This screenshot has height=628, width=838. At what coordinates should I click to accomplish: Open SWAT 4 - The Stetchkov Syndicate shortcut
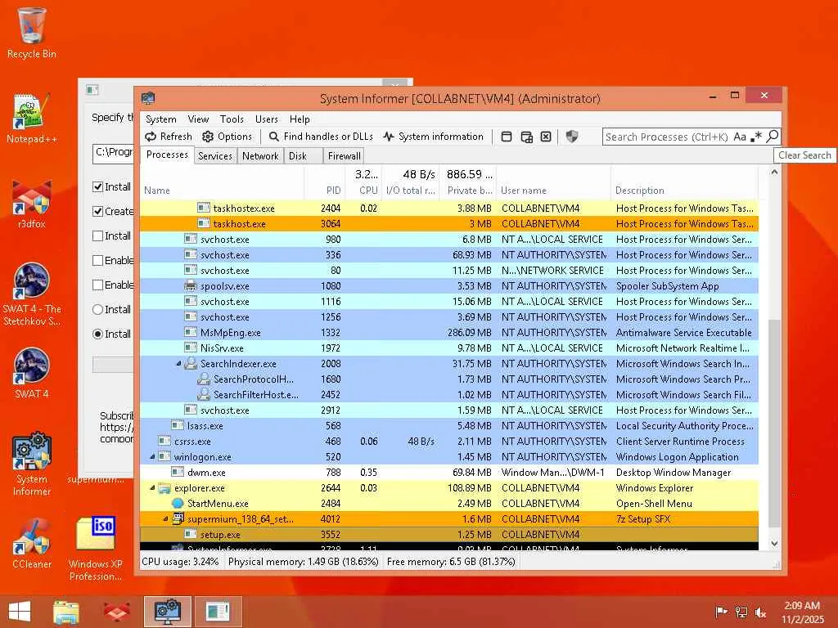32,294
